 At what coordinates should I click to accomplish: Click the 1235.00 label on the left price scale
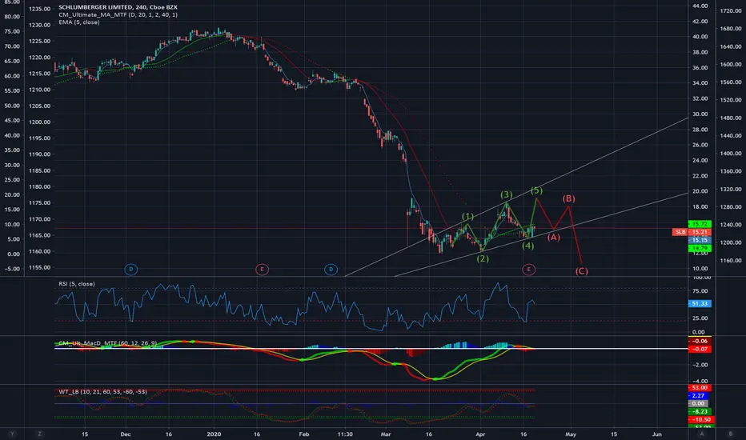pyautogui.click(x=39, y=9)
